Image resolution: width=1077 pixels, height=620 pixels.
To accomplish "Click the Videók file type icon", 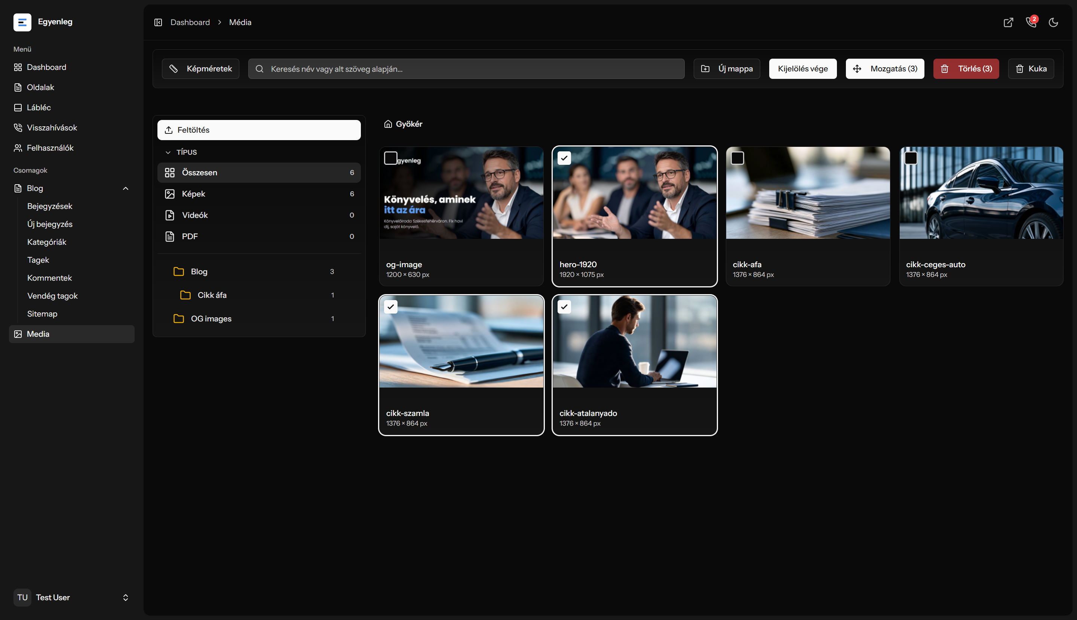I will [169, 215].
